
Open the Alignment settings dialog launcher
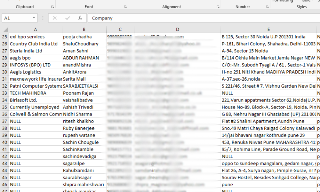(218, 7)
